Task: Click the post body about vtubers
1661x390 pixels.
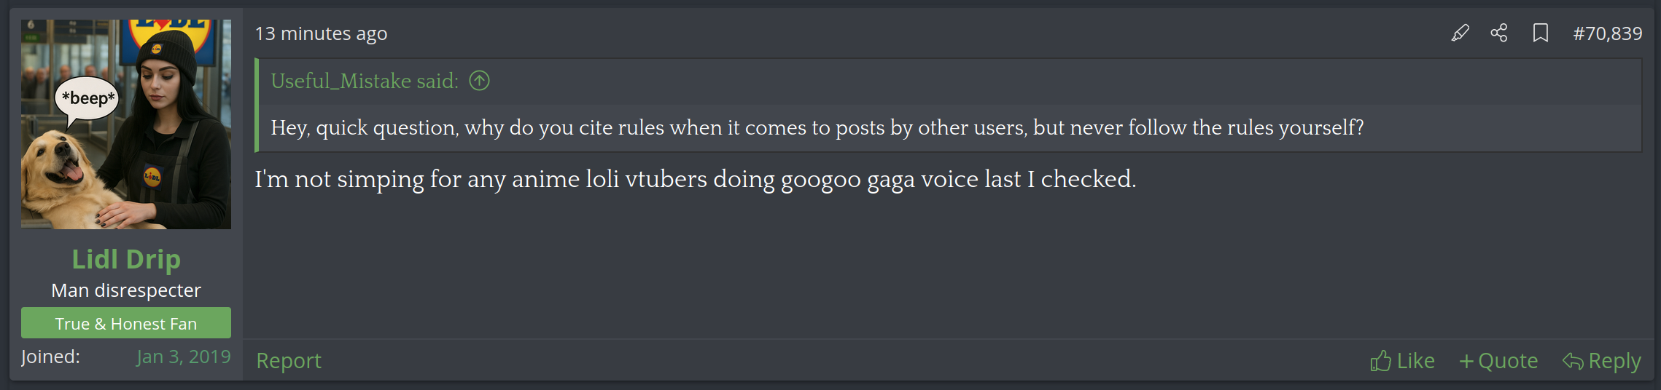Action: tap(695, 179)
